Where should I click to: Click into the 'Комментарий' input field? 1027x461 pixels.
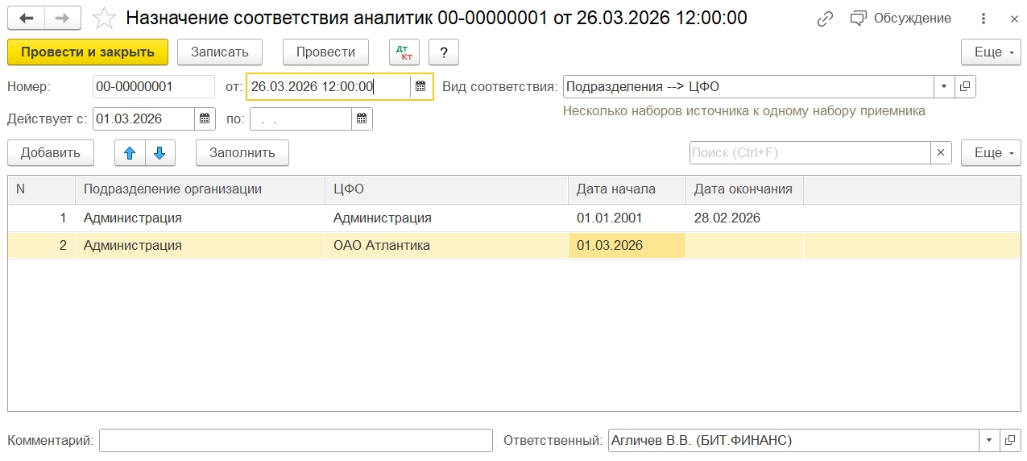tap(295, 441)
